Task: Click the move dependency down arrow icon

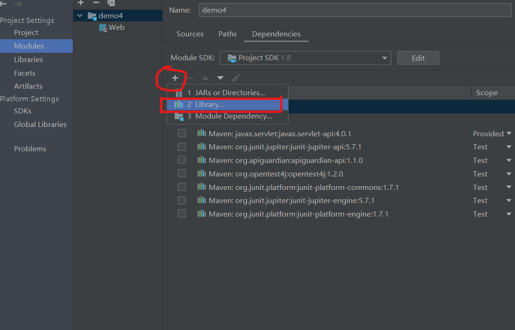Action: 220,78
